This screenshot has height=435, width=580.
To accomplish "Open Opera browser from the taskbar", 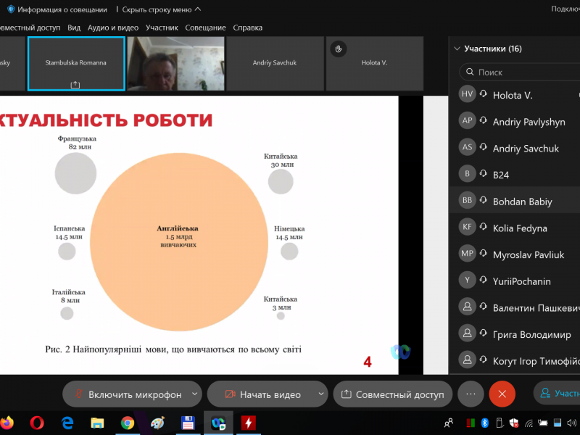I will (38, 423).
